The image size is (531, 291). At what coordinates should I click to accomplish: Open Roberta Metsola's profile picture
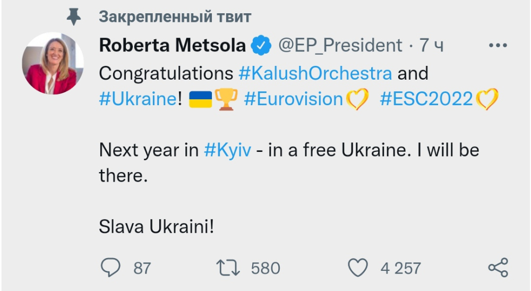[x=53, y=64]
